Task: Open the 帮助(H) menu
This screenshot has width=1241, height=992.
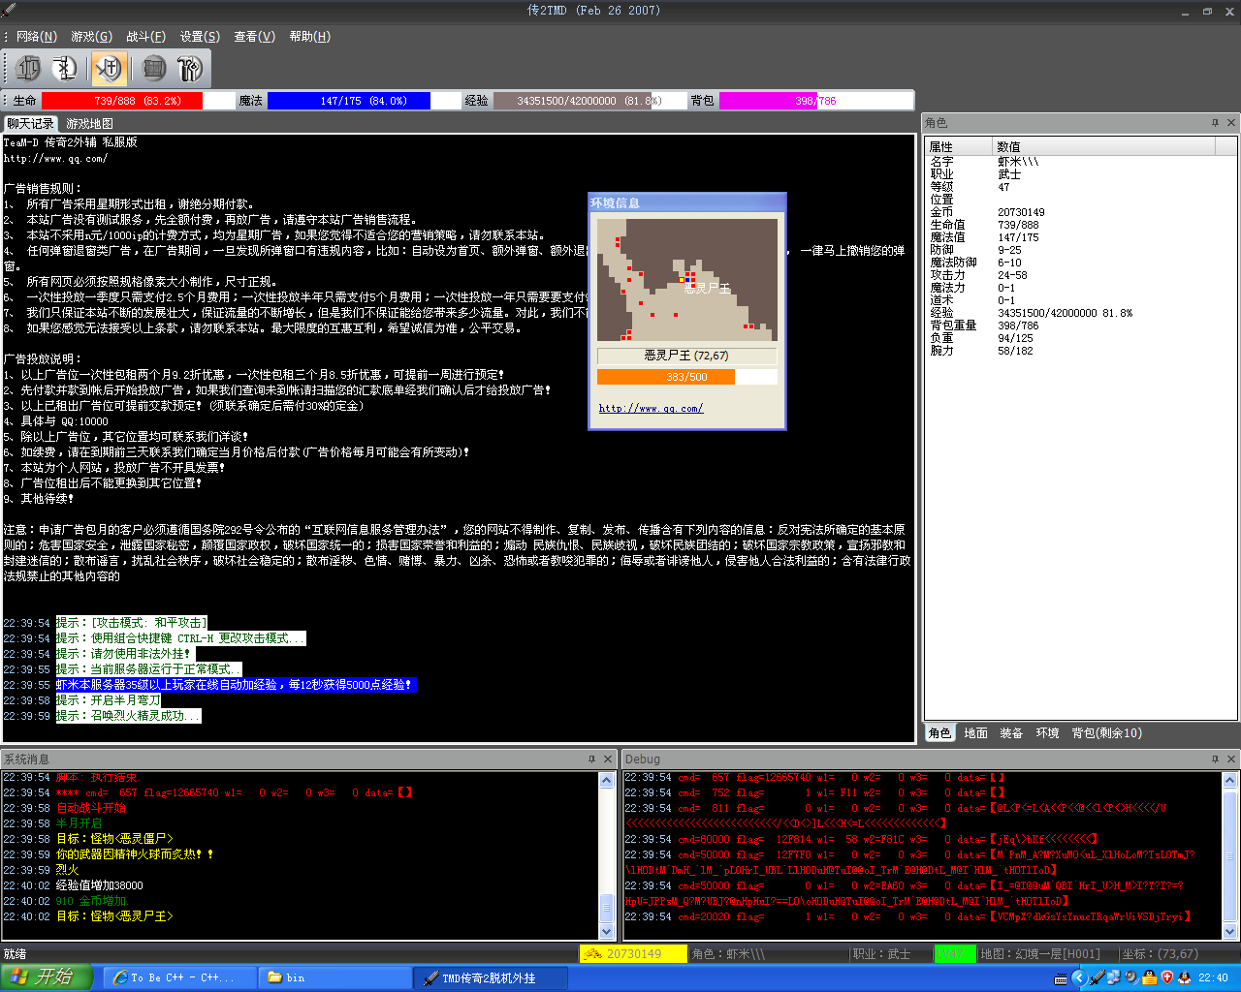Action: pos(309,37)
